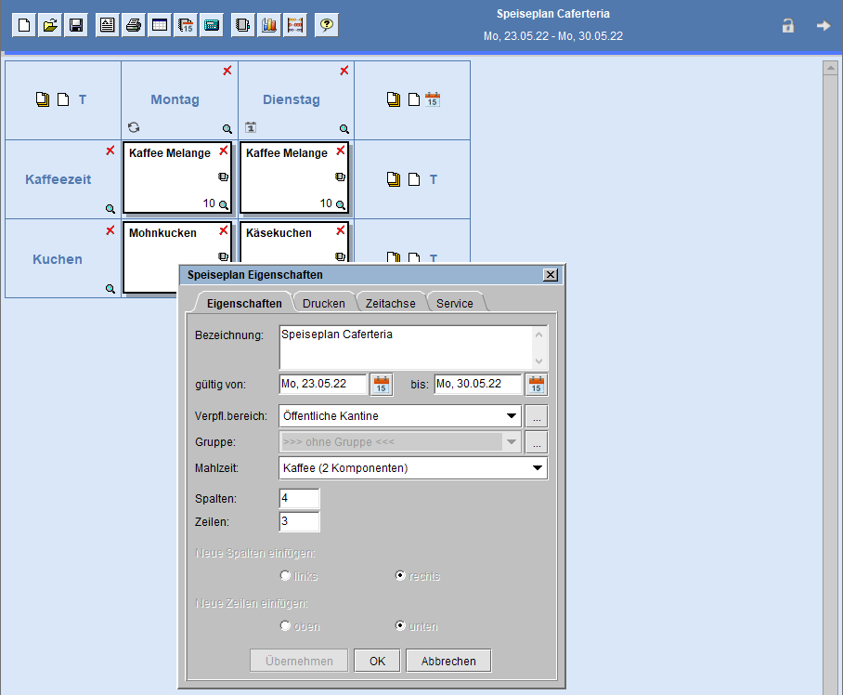Viewport: 843px width, 695px height.
Task: Select the 'rechts' radio button
Action: (x=400, y=576)
